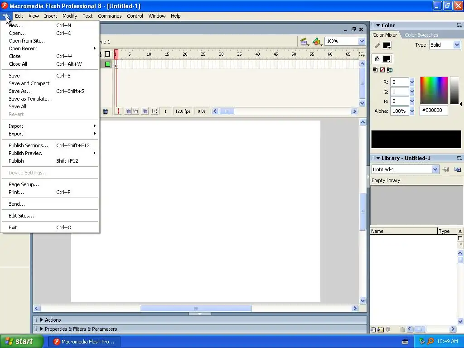Open the Library panel options menu icon
Image resolution: width=464 pixels, height=348 pixels.
pyautogui.click(x=459, y=158)
